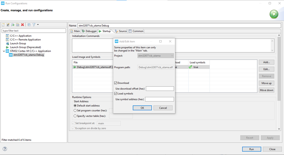Switch to the Source tab
Image resolution: width=284 pixels, height=155 pixels.
[121, 31]
